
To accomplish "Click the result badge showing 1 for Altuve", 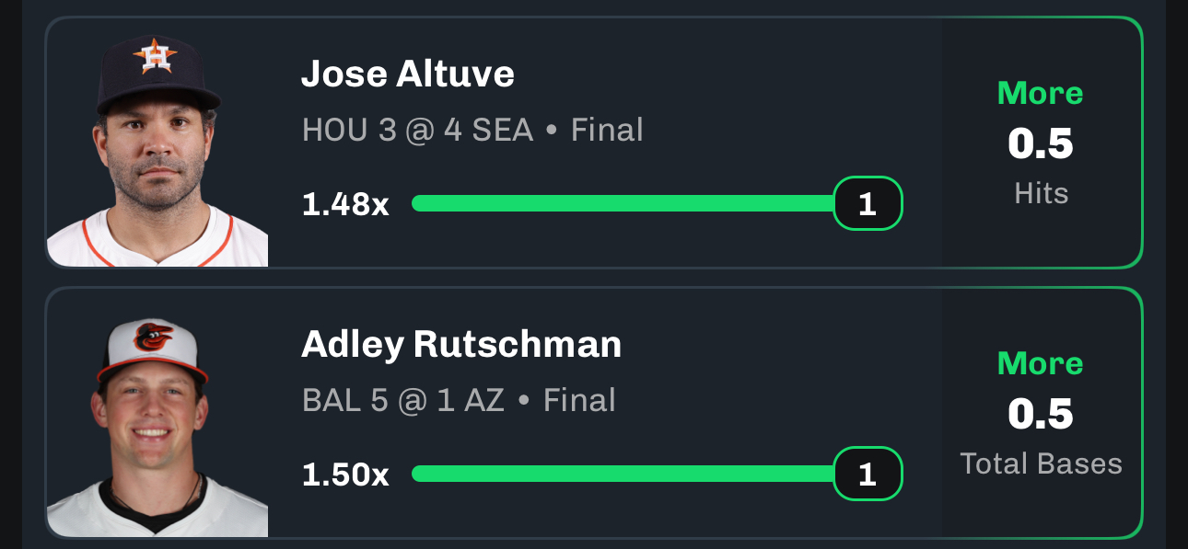I will pos(868,203).
